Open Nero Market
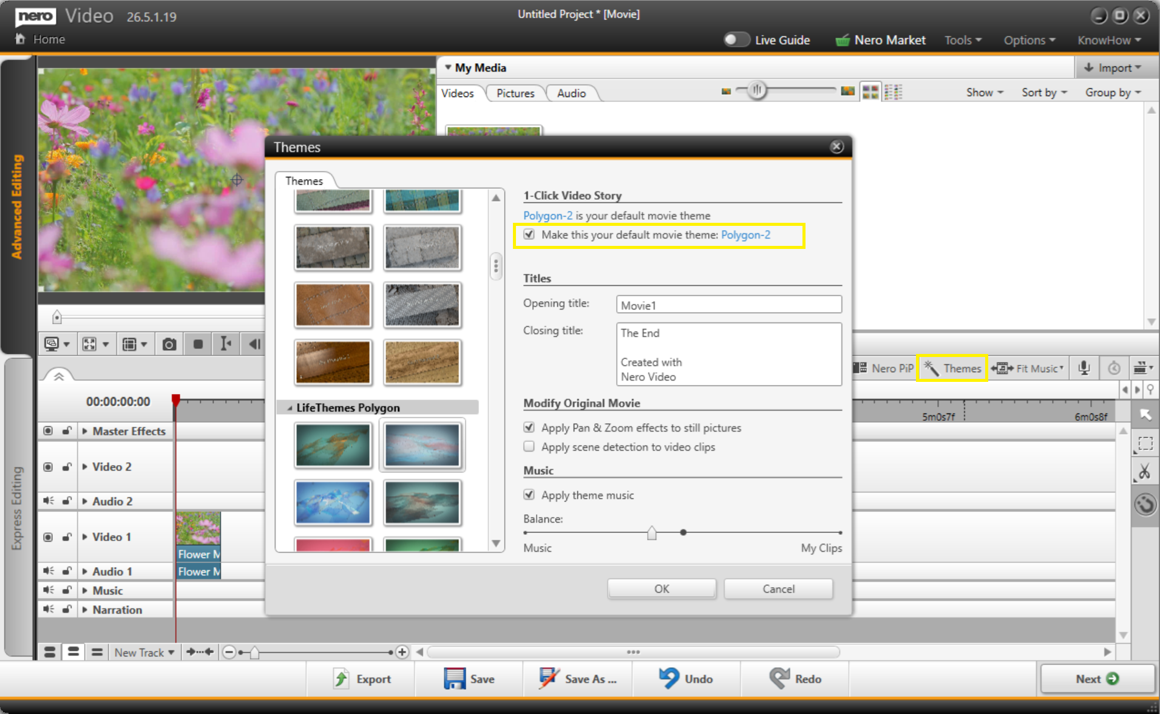 [x=880, y=40]
